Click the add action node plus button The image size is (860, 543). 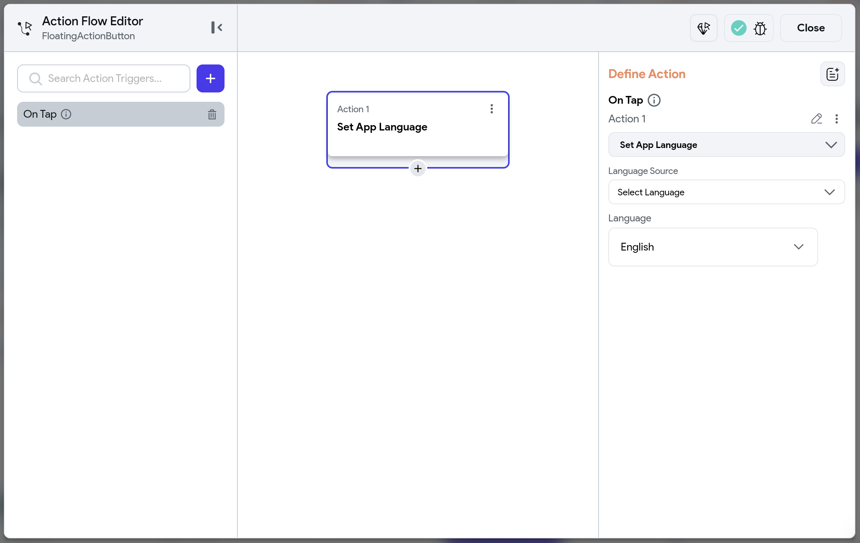click(x=417, y=167)
